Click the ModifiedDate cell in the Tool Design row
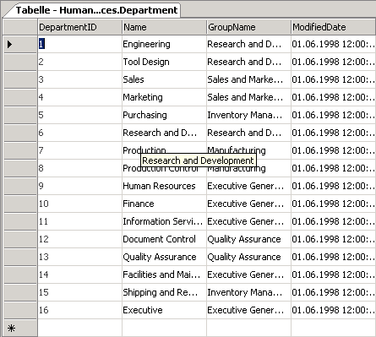Screen dimensions: 376x337 334,62
